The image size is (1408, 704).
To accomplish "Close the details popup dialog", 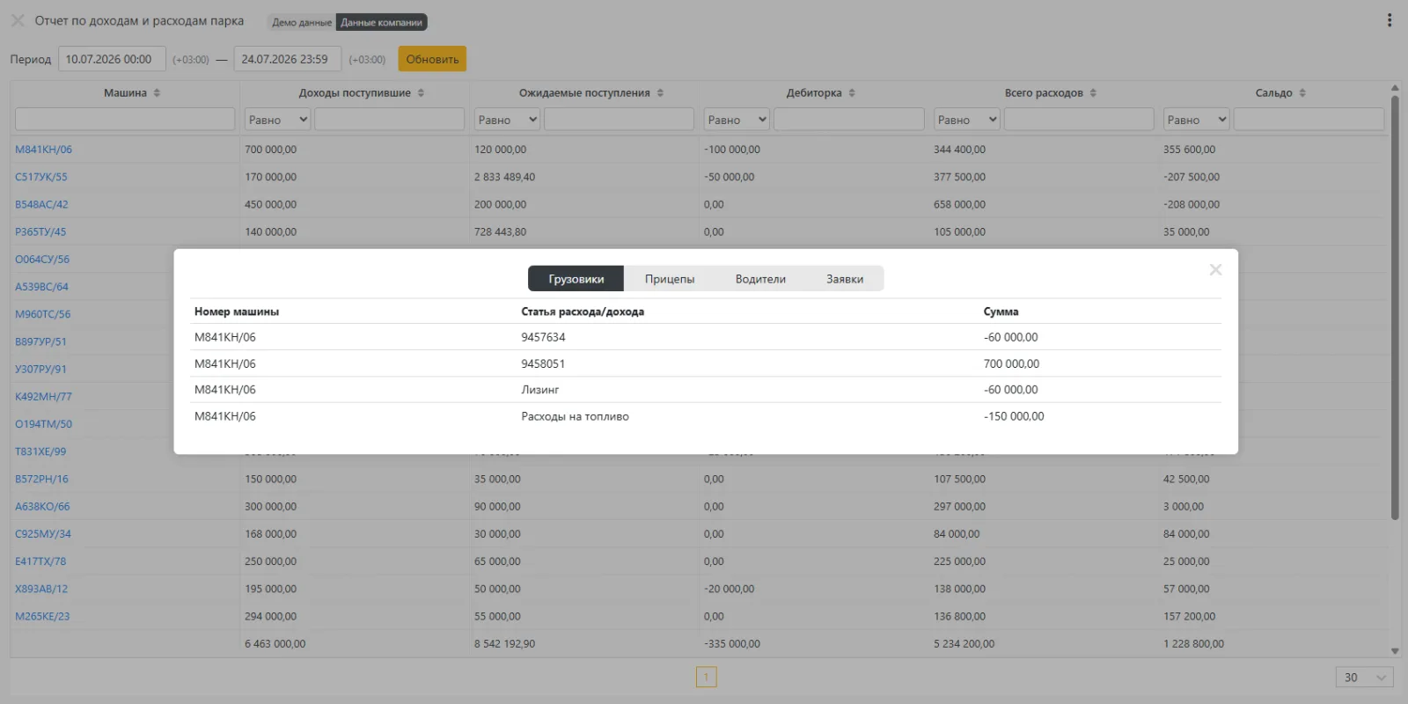I will coord(1215,270).
